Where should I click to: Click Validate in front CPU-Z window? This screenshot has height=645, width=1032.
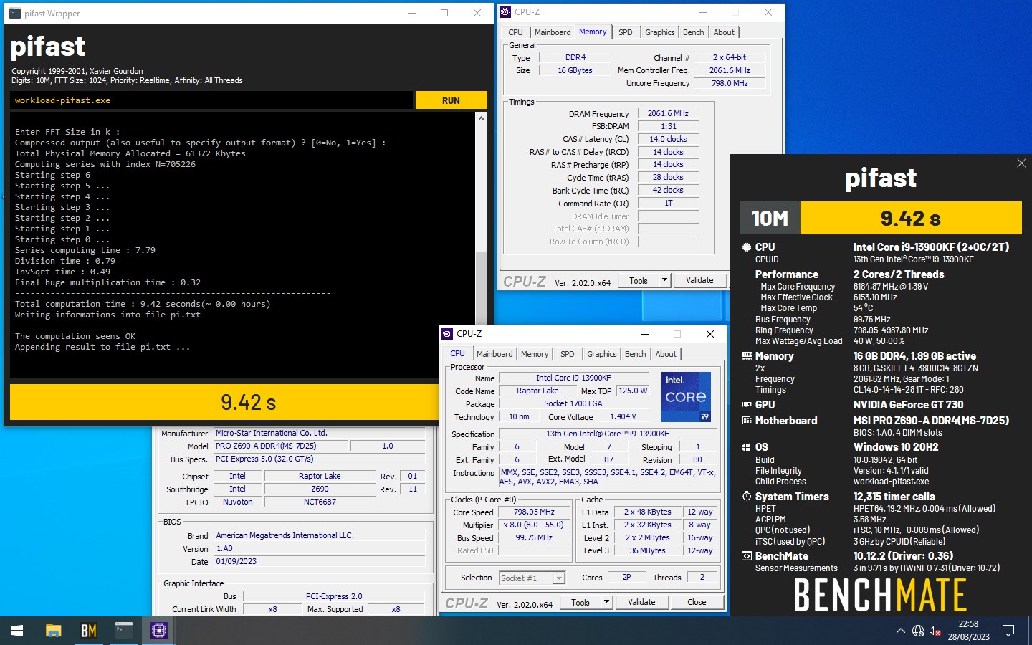tap(641, 602)
